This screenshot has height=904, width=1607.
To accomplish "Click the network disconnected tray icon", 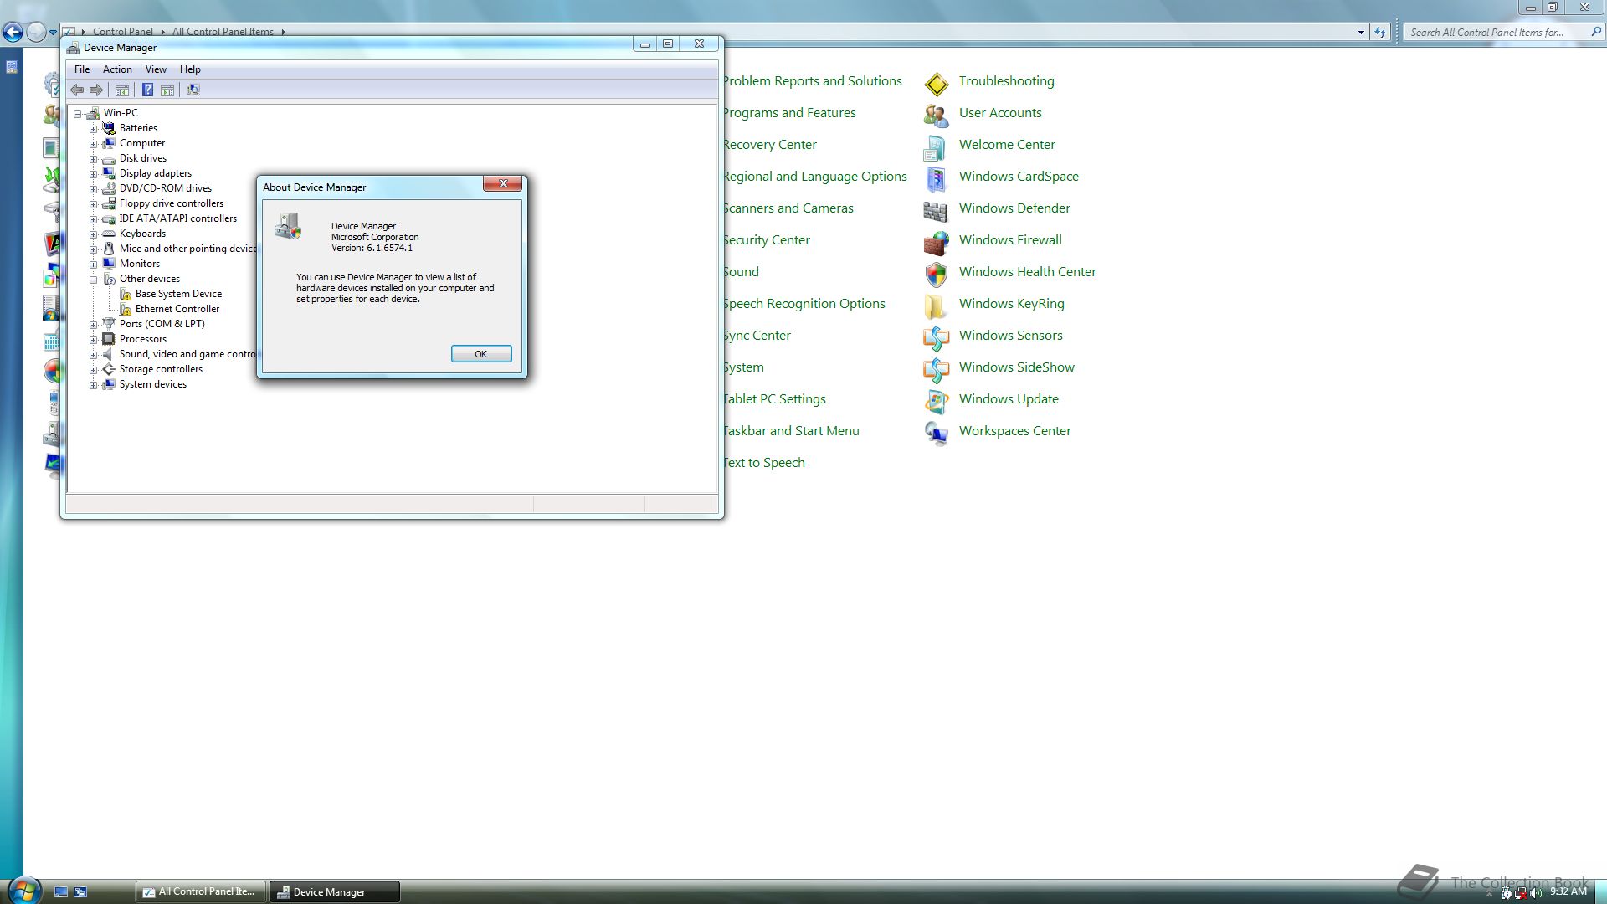I will click(x=1521, y=893).
